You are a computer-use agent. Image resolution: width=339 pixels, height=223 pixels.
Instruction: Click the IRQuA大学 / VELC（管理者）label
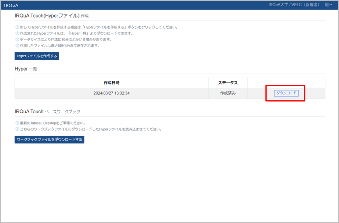[294, 5]
